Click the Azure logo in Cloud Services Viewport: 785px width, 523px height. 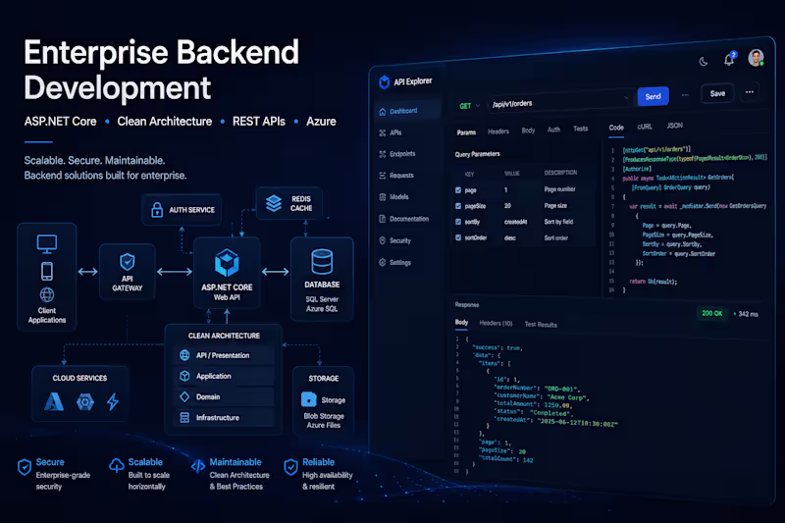(x=54, y=401)
